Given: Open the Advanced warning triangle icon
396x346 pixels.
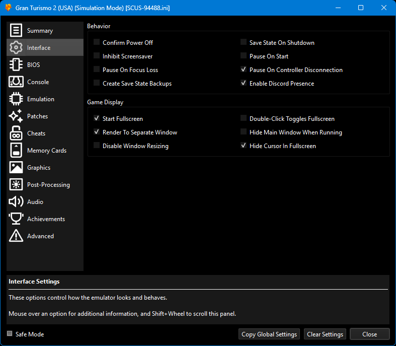Looking at the screenshot, I should [x=16, y=236].
